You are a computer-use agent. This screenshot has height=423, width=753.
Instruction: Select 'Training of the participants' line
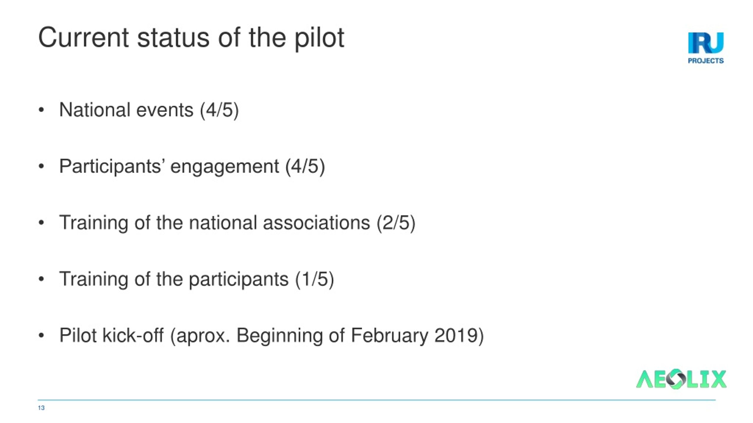(196, 279)
